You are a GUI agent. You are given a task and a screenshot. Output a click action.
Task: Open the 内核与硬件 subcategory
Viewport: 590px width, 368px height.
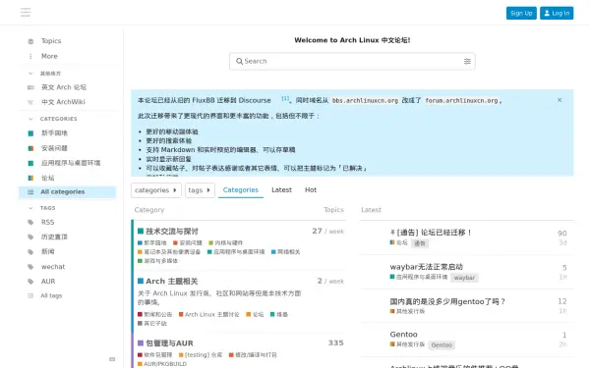pos(226,243)
